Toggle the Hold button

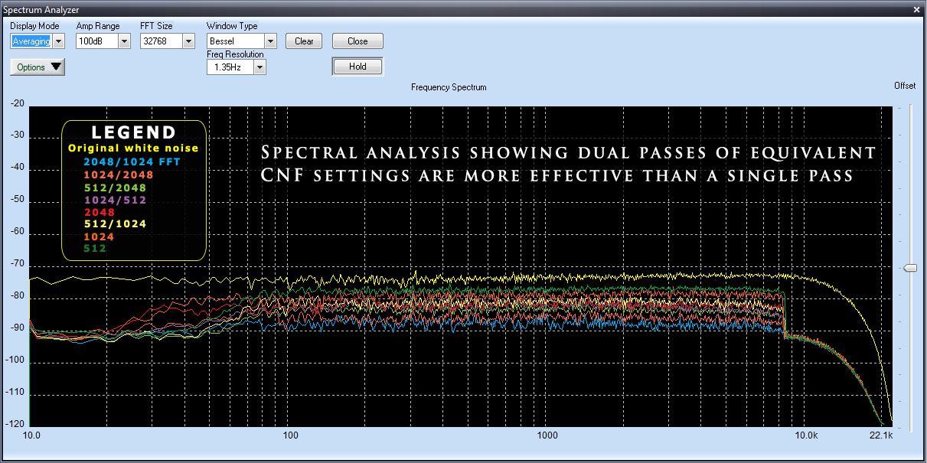point(357,67)
